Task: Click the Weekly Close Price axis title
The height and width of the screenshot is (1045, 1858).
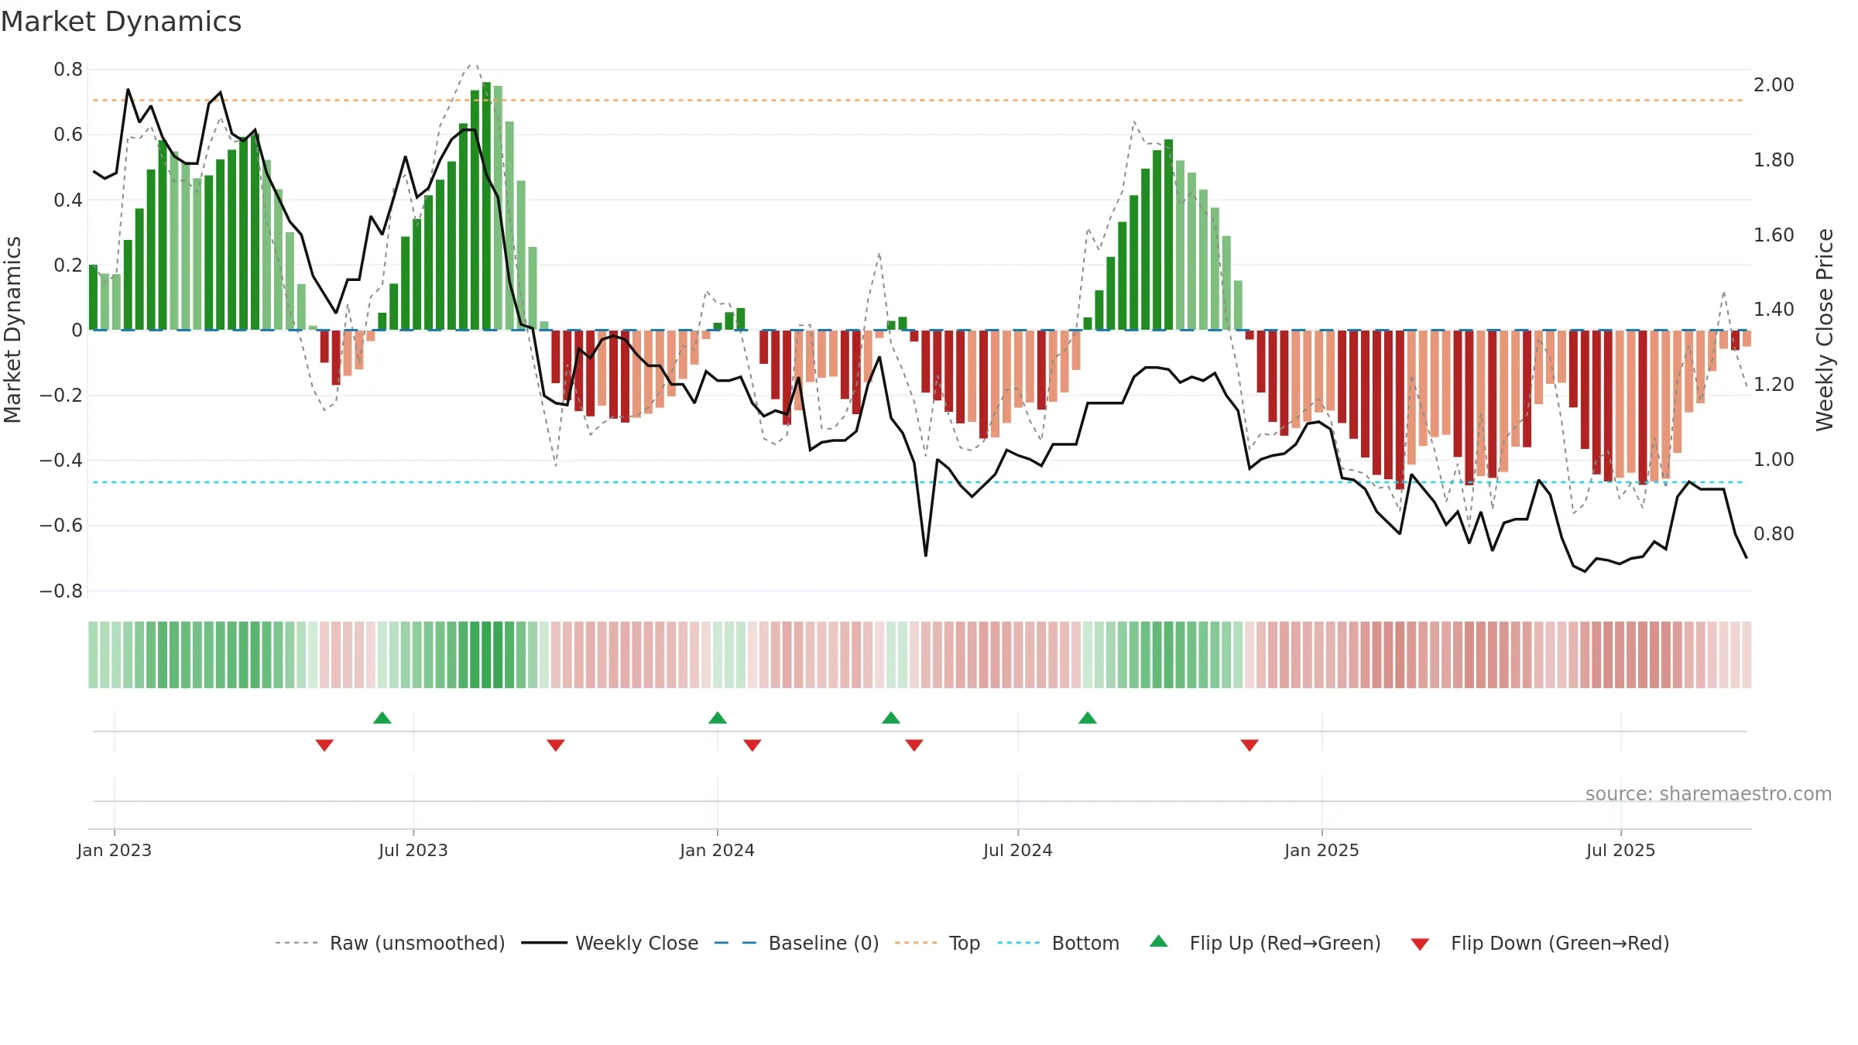Action: [1825, 330]
